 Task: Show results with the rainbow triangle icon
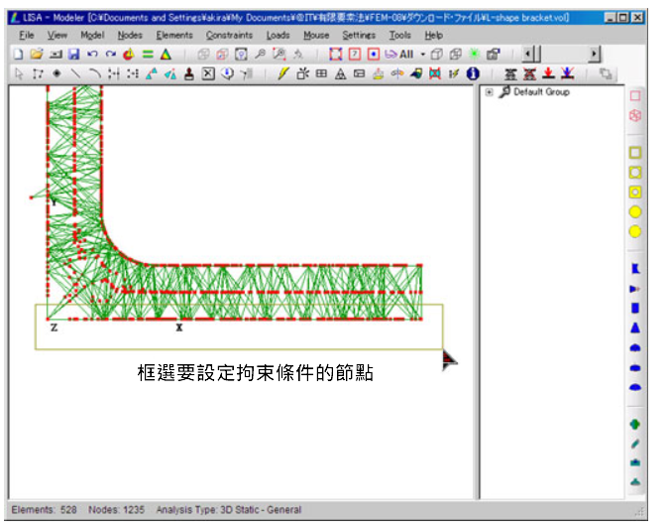(166, 55)
